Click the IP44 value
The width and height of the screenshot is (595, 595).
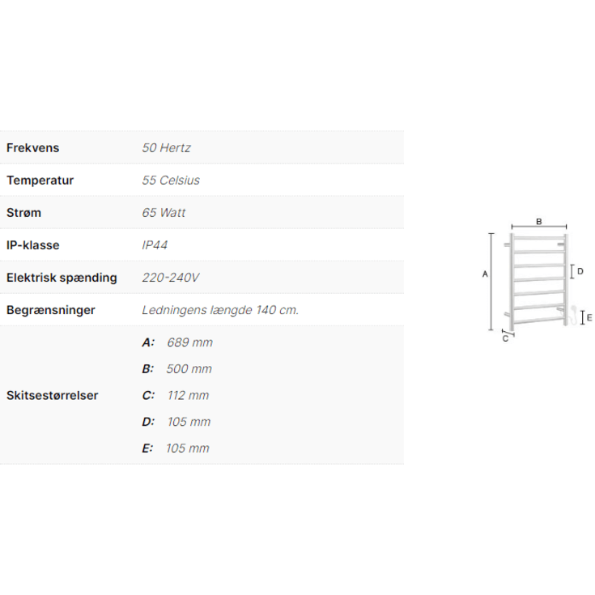(x=155, y=245)
